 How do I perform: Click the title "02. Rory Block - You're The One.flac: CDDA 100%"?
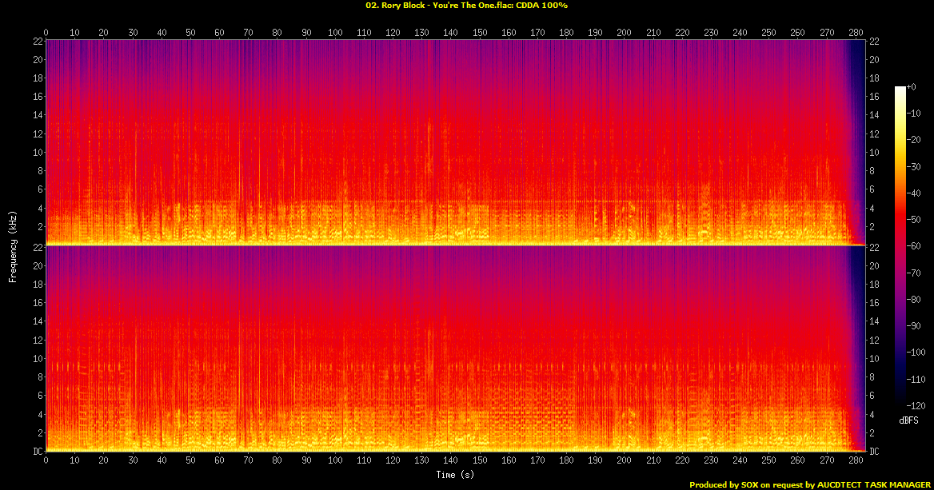(x=466, y=6)
